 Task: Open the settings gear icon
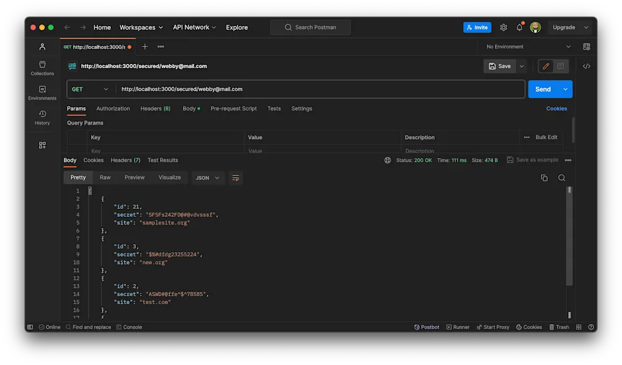click(504, 27)
